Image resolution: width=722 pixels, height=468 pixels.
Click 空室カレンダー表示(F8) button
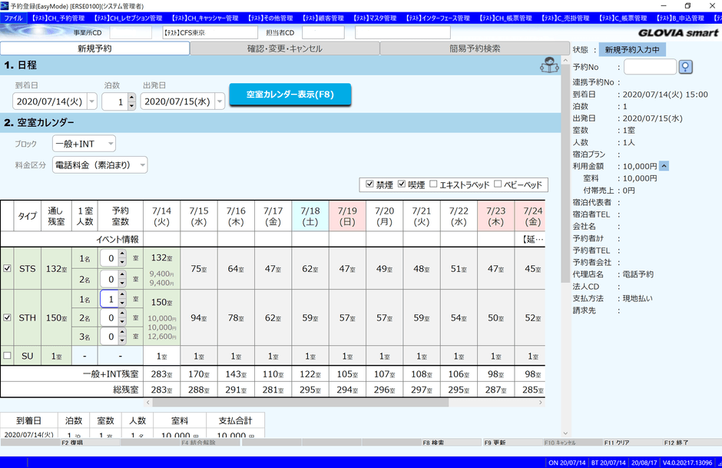pyautogui.click(x=290, y=95)
